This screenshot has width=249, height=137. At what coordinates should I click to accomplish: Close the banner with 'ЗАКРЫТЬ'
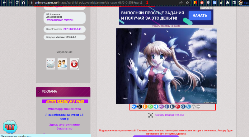(206, 8)
